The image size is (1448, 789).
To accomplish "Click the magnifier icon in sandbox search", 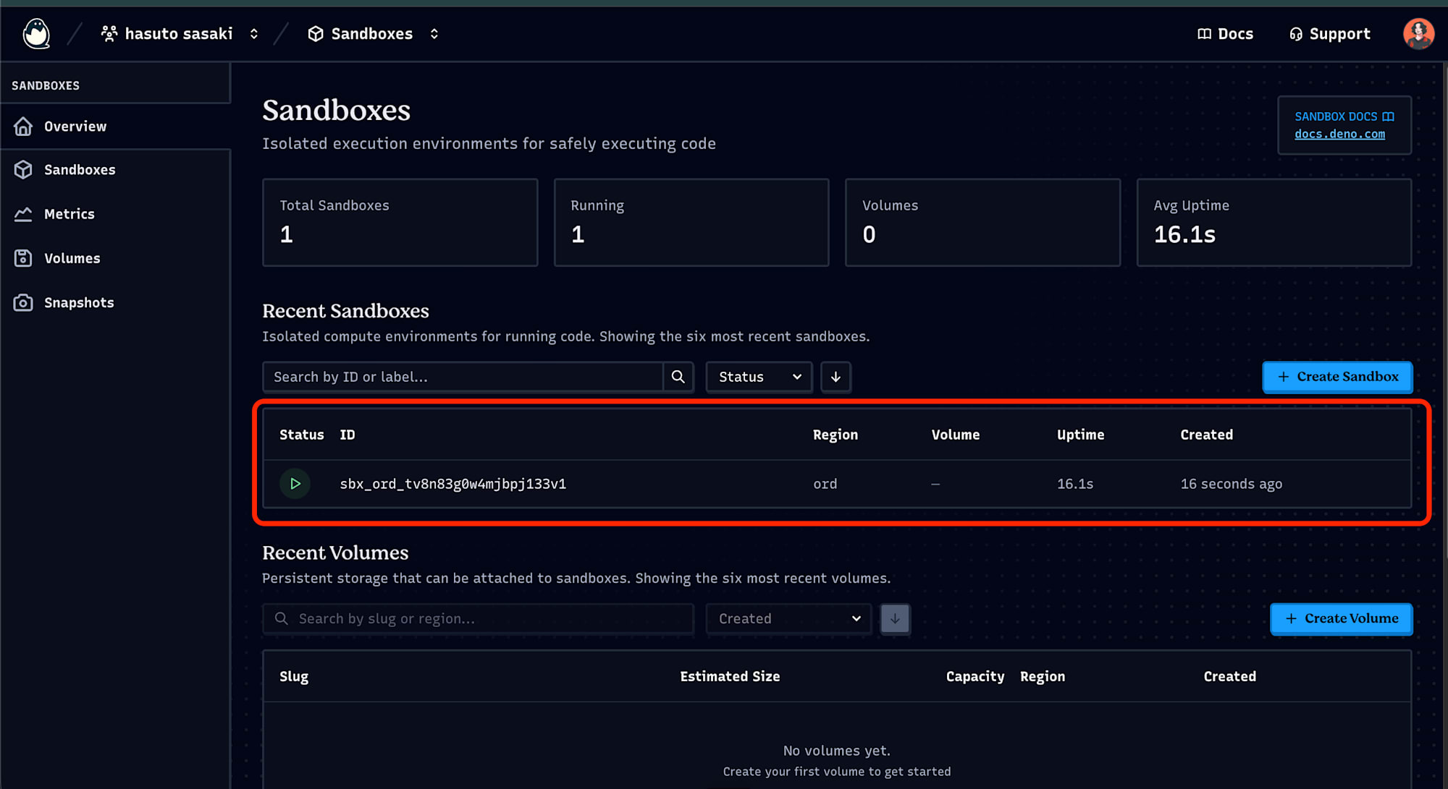I will pos(678,377).
